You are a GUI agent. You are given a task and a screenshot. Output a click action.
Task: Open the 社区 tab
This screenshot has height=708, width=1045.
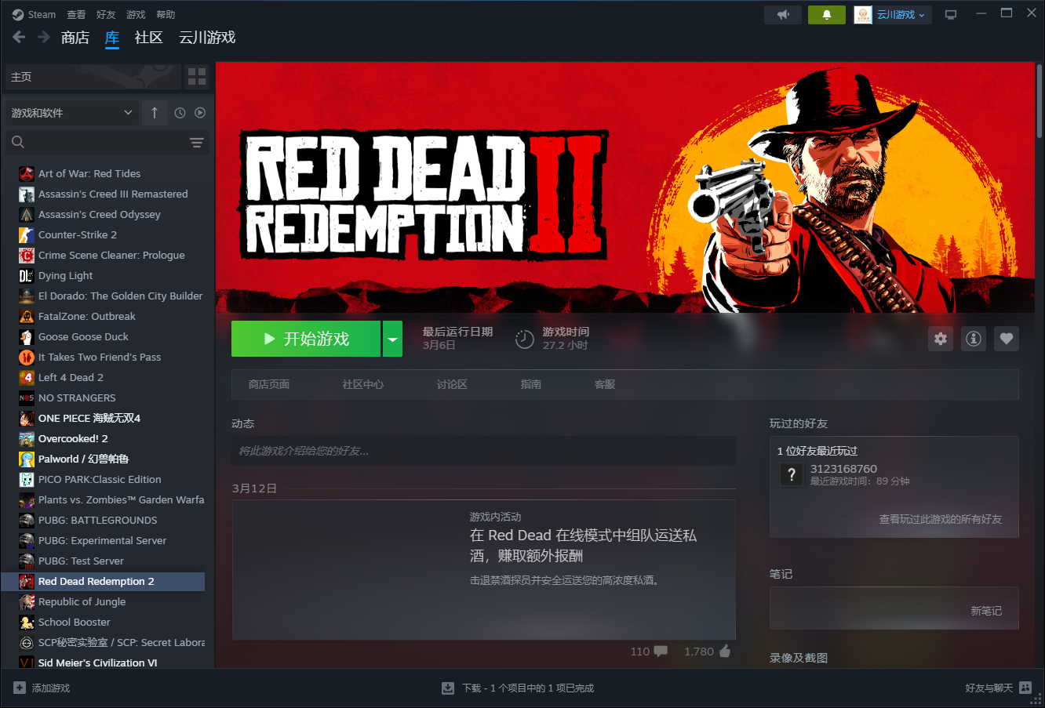(x=148, y=37)
